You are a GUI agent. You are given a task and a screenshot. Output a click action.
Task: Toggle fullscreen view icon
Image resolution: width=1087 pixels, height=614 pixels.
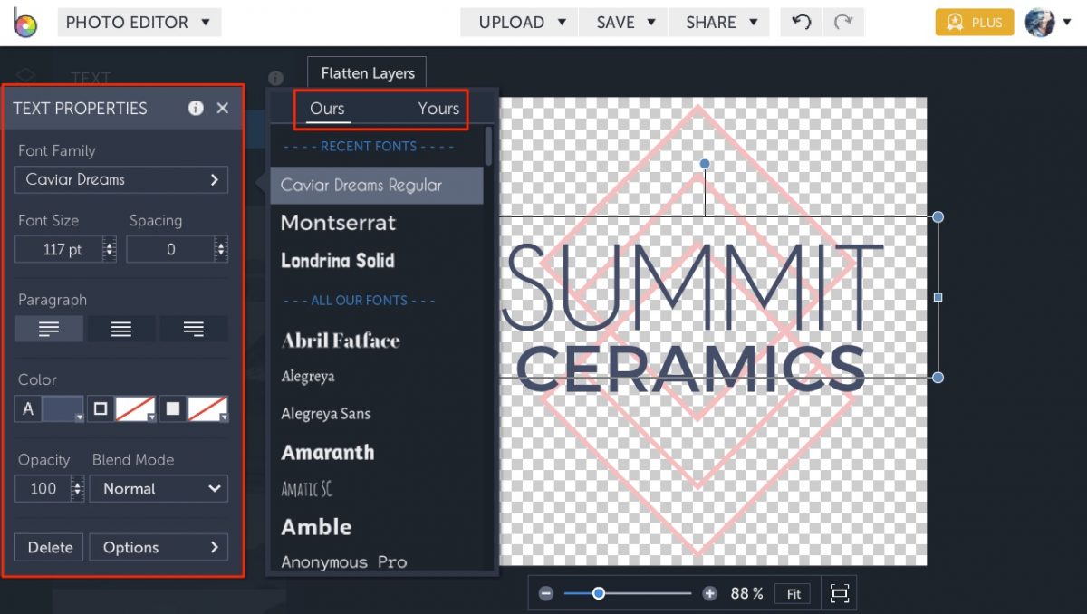click(840, 594)
